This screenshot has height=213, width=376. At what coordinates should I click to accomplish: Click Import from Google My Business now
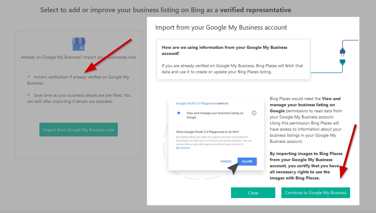pyautogui.click(x=78, y=130)
